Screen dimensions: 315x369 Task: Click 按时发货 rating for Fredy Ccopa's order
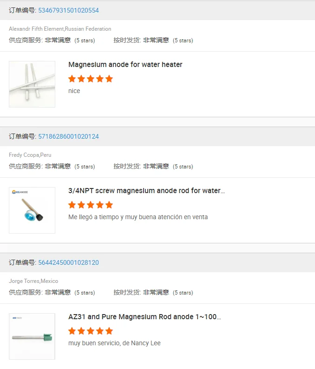click(153, 166)
